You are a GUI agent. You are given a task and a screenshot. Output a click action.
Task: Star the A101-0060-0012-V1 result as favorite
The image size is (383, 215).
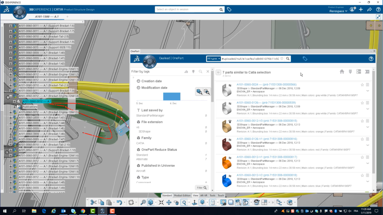[x=362, y=157]
